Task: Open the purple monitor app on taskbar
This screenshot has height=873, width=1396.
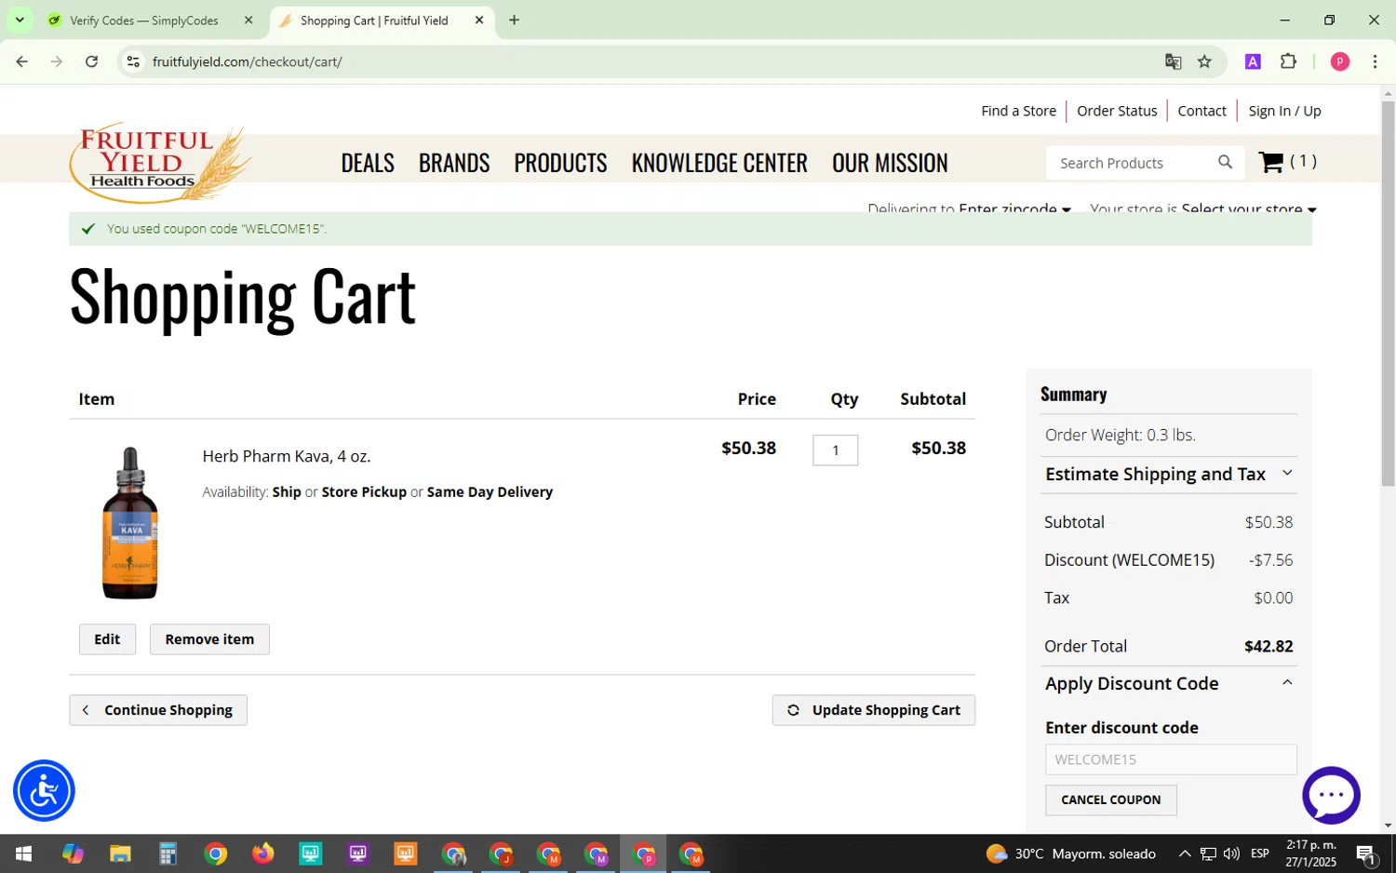Action: [357, 853]
